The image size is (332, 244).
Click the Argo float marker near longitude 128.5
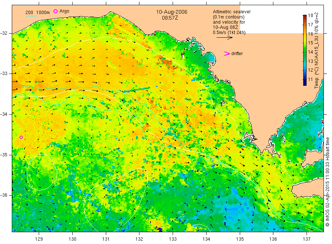[x=21, y=137]
